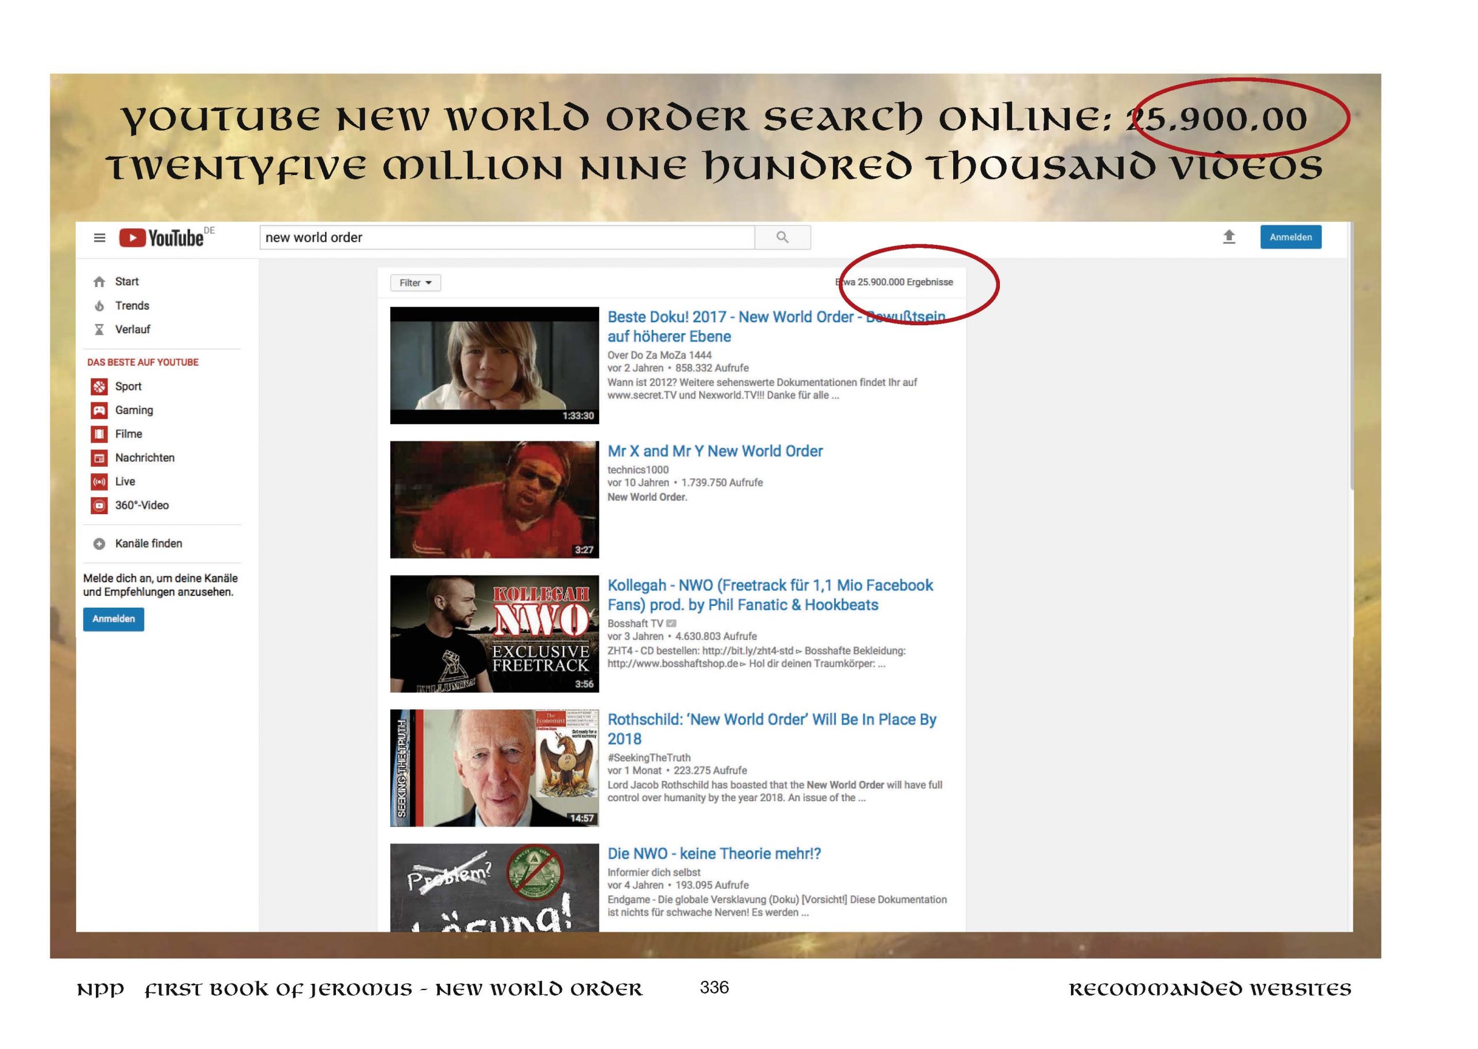Select the Gaming controller icon

point(99,410)
